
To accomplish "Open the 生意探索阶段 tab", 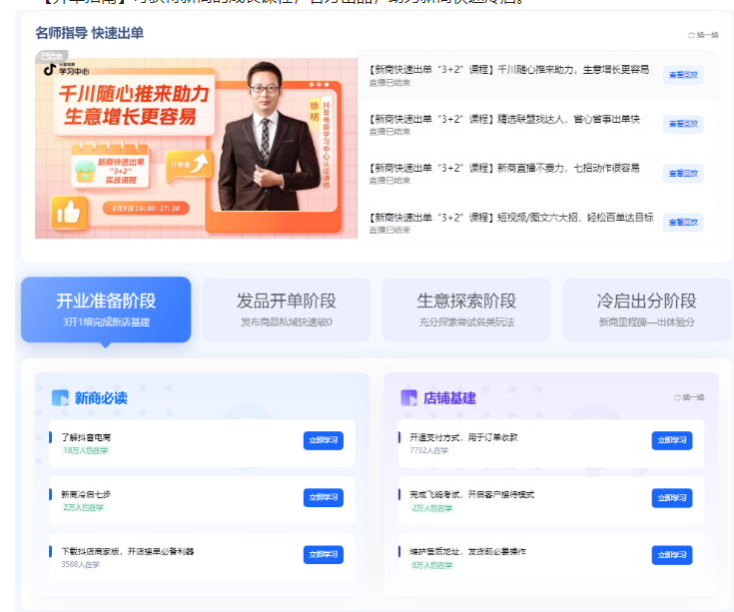I will 466,308.
